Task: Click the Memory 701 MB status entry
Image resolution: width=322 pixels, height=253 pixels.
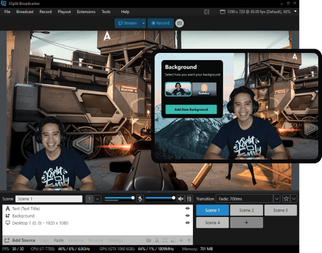Action: [x=197, y=249]
